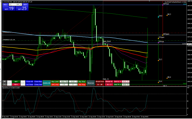Toggle the one-click trading panel arrow beside XAUUSD
The width and height of the screenshot is (192, 119).
[x=3, y=2]
